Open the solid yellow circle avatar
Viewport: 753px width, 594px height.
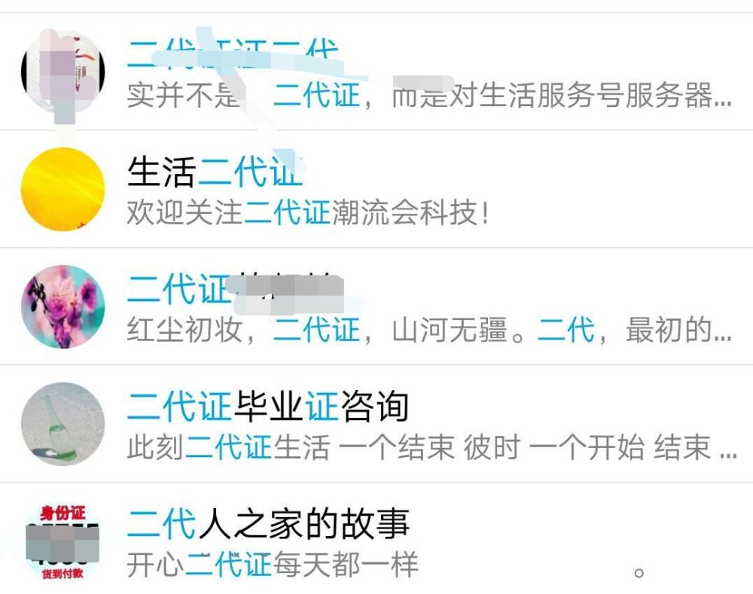click(63, 189)
